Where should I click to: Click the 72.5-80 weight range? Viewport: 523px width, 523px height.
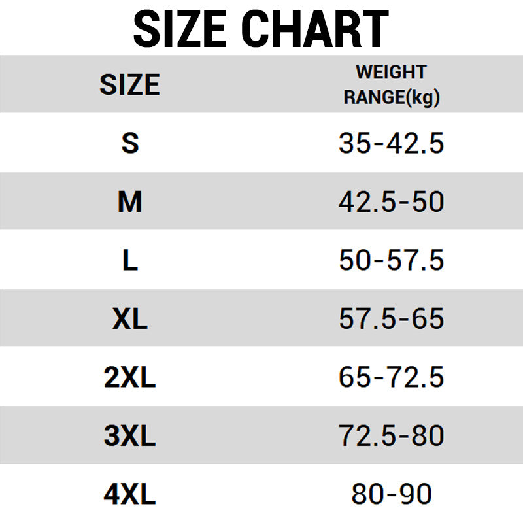tap(391, 436)
